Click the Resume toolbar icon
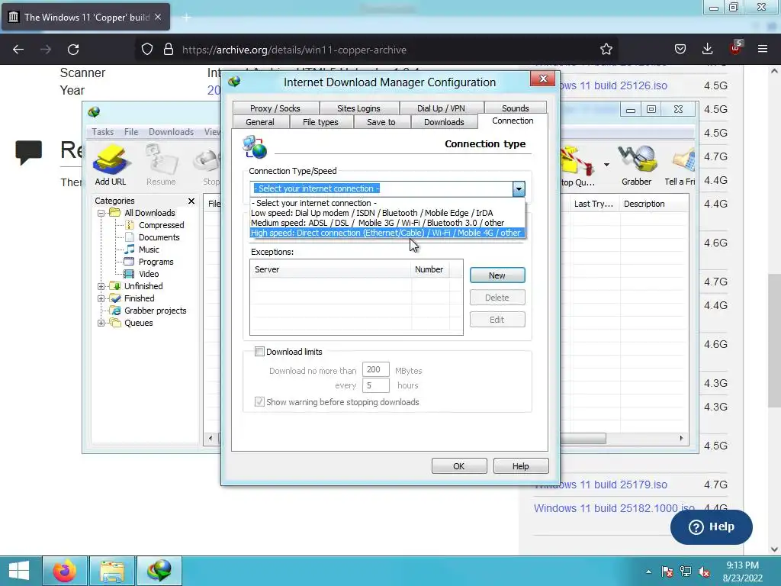781x586 pixels. click(x=161, y=165)
